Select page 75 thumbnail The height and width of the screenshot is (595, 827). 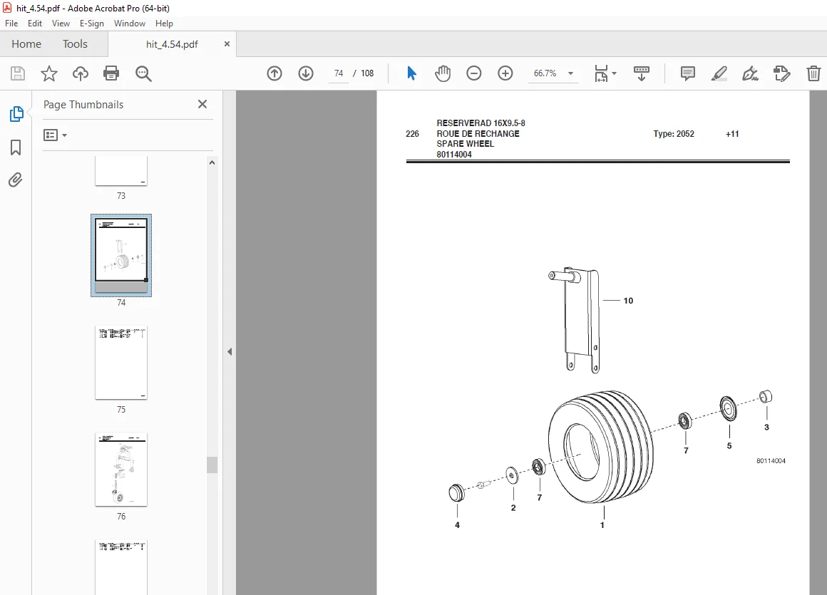[120, 363]
